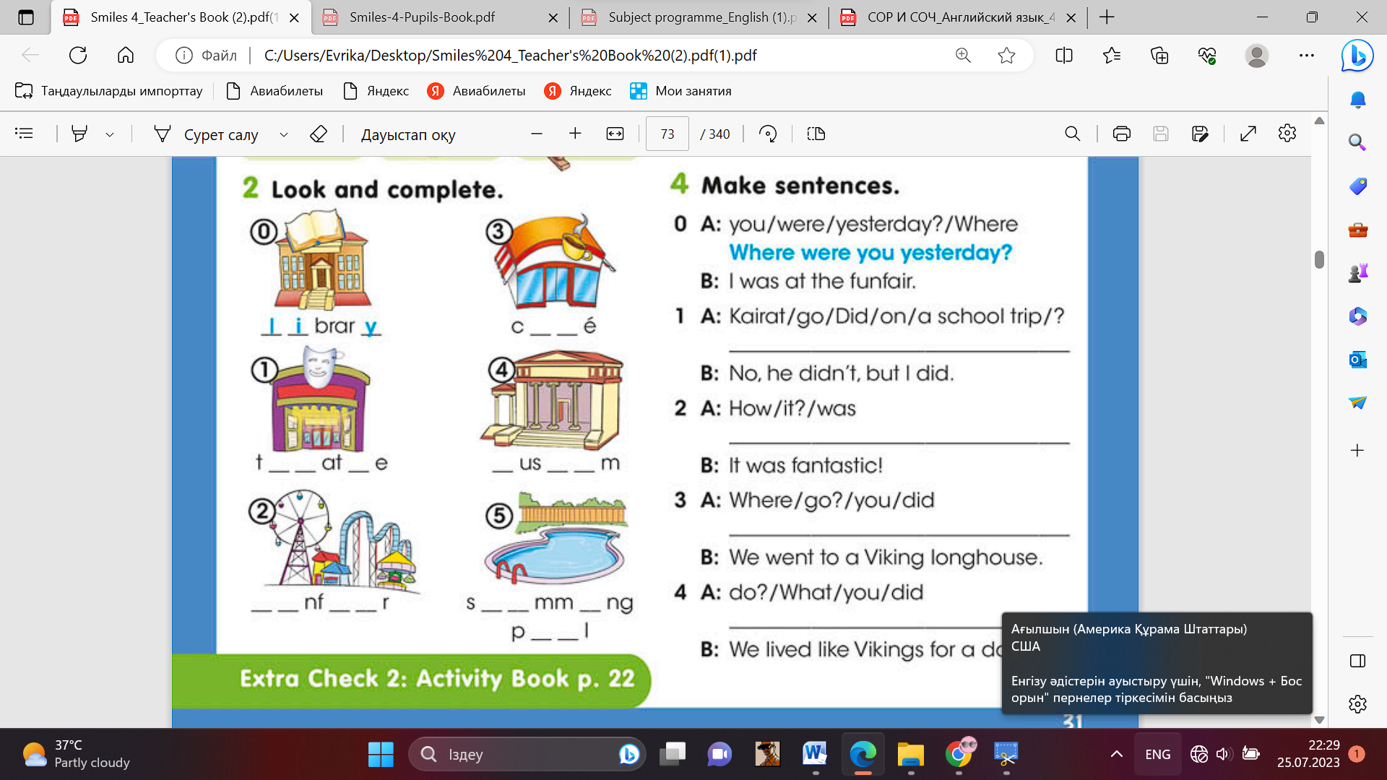The image size is (1387, 780).
Task: Click the PDF table of contents icon
Action: point(24,134)
